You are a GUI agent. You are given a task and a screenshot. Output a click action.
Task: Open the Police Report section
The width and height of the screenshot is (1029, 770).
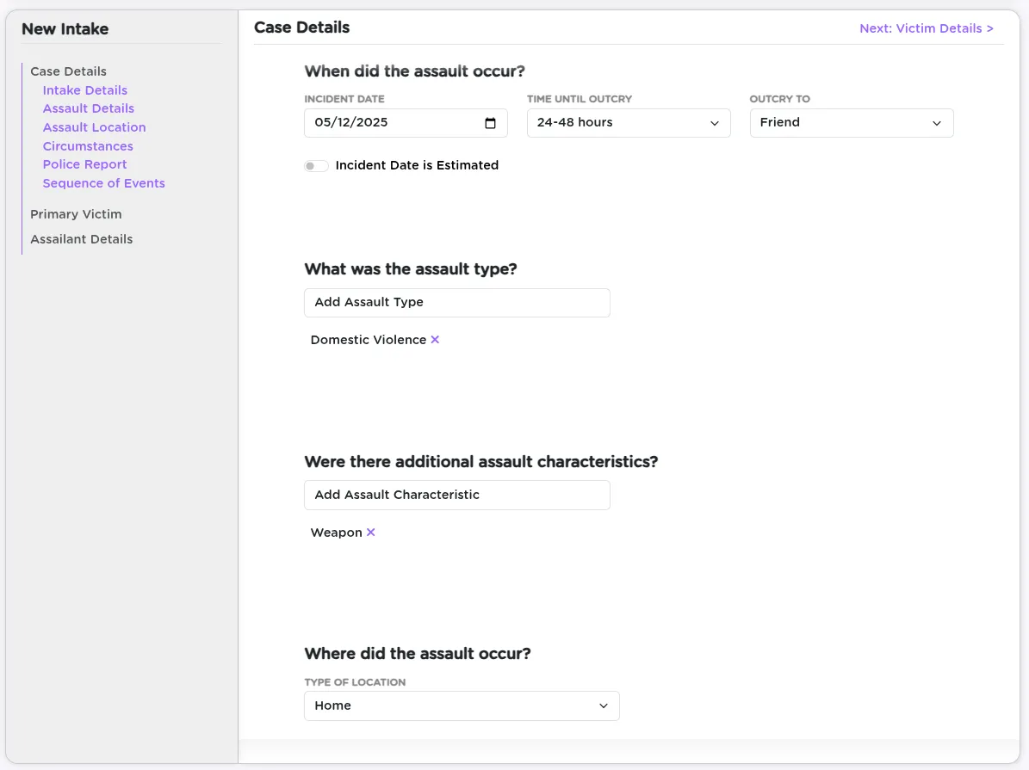click(x=84, y=164)
